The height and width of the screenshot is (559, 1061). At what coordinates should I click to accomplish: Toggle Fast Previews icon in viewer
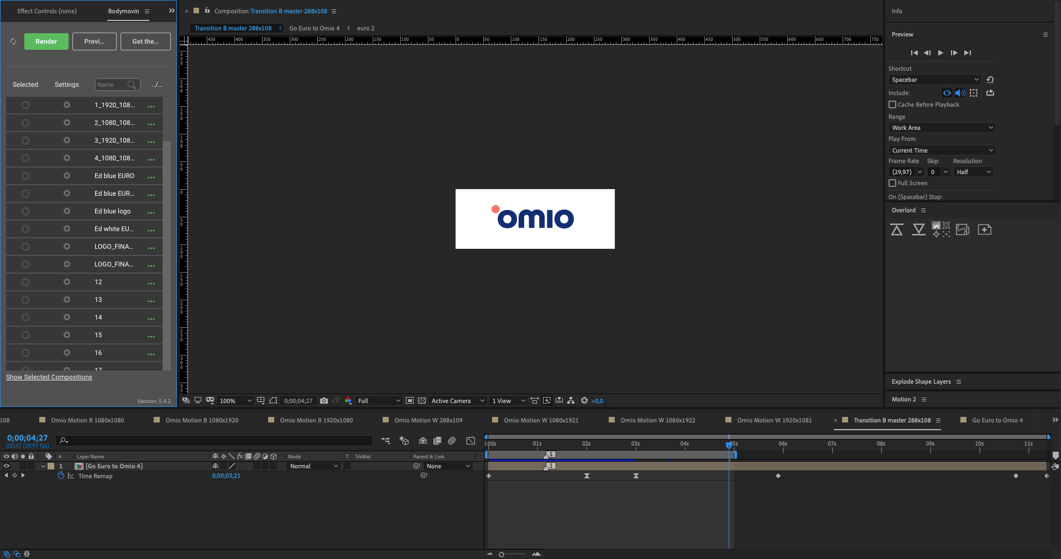click(547, 400)
